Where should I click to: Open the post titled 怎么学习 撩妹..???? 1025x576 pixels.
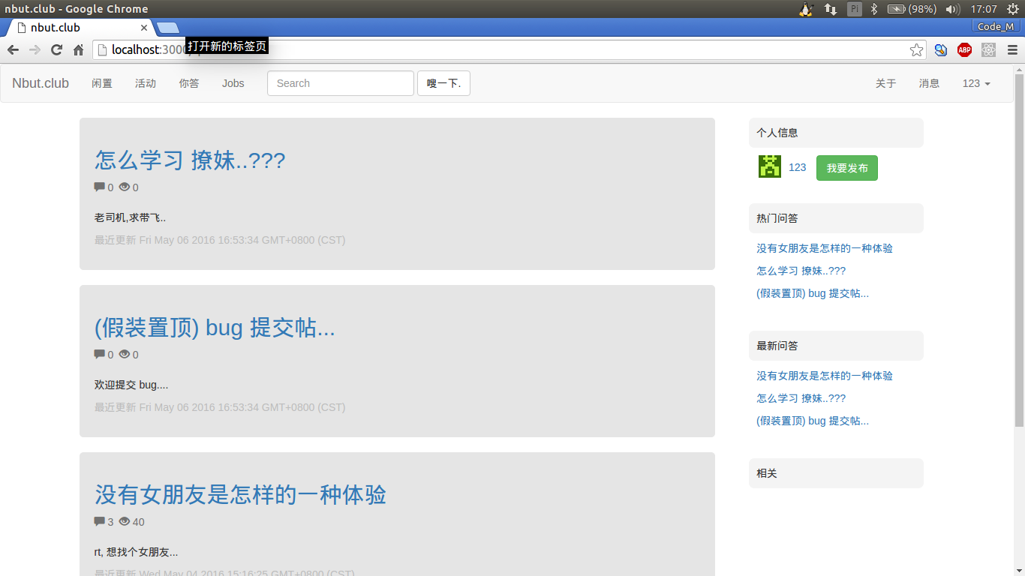190,160
